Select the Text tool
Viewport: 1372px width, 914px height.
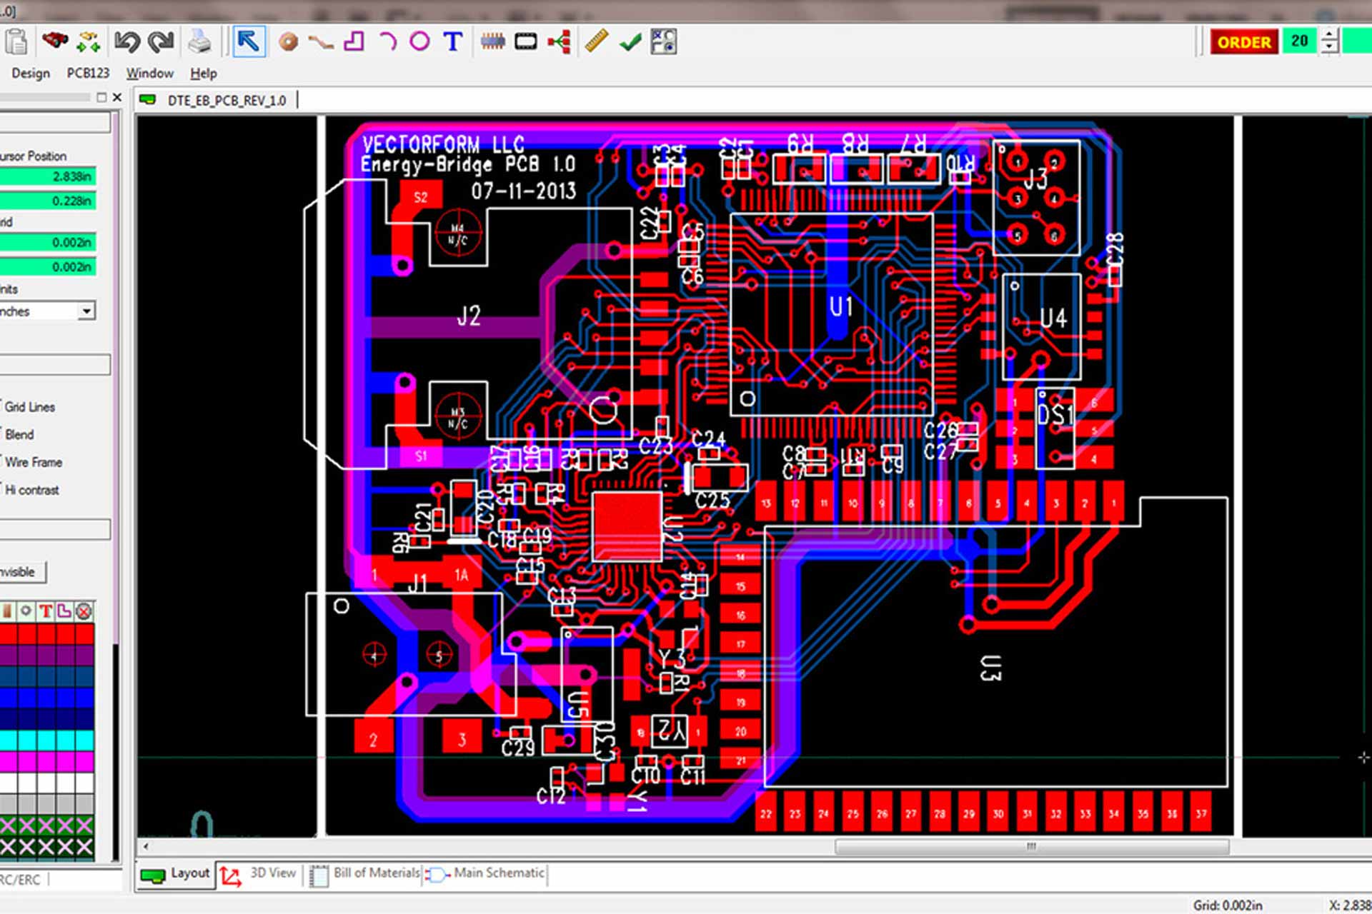point(452,41)
